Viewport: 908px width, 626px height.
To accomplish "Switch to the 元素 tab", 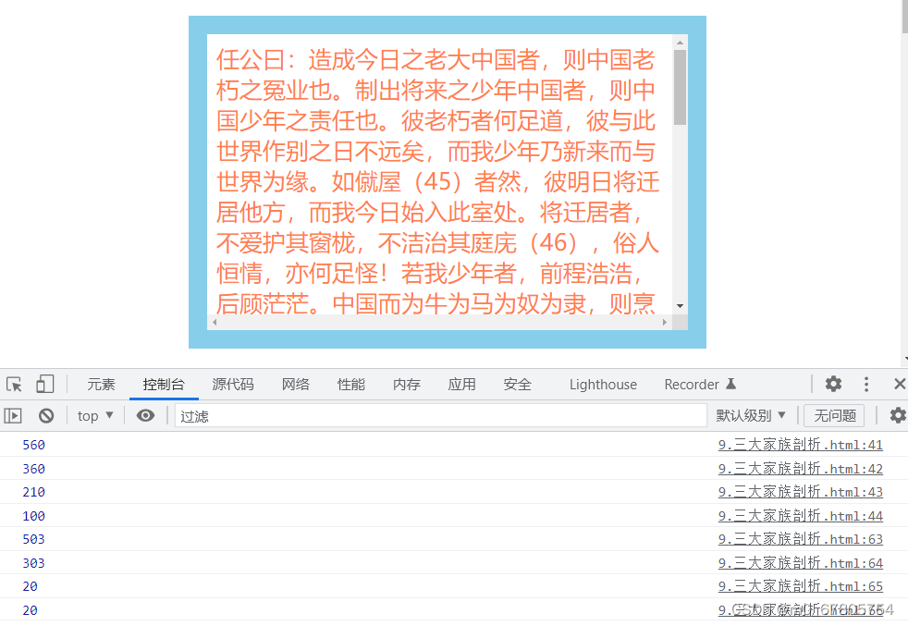I will coord(101,384).
